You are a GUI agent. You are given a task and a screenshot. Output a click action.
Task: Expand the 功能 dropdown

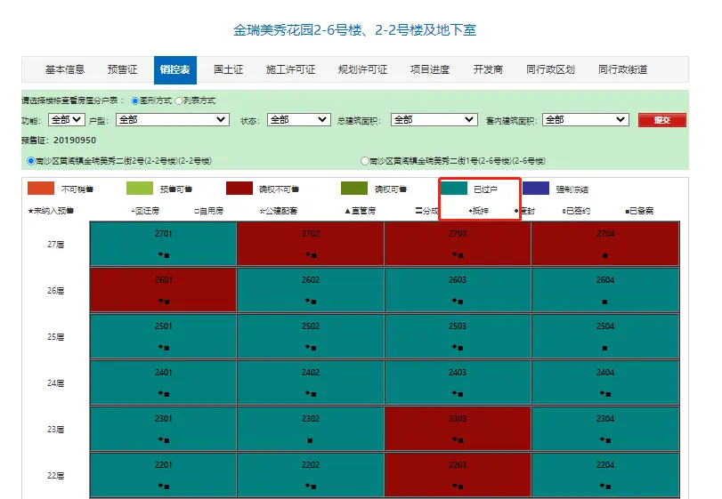[66, 119]
